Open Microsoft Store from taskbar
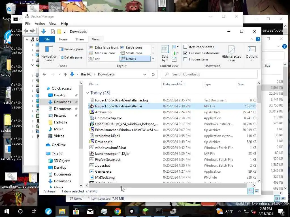The image size is (290, 217). point(76,211)
